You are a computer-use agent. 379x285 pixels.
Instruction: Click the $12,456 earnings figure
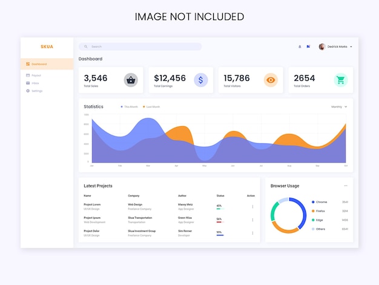170,78
